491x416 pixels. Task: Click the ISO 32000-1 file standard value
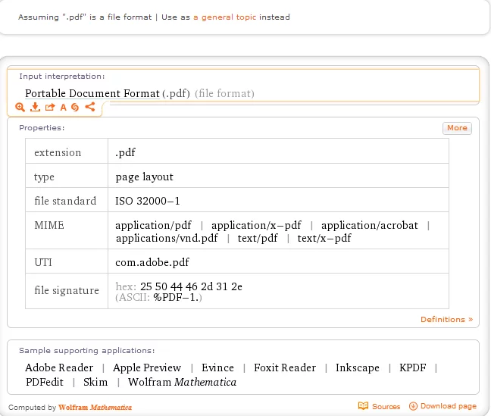148,201
